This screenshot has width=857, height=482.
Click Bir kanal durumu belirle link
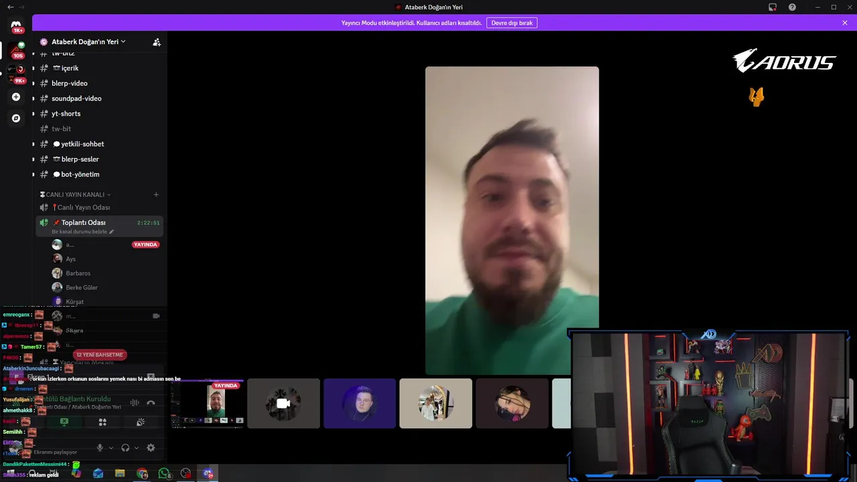point(80,232)
